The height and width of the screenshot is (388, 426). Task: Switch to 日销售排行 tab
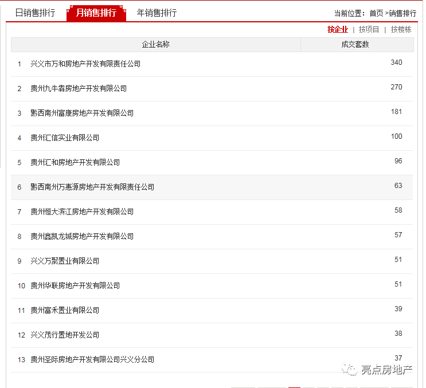35,13
